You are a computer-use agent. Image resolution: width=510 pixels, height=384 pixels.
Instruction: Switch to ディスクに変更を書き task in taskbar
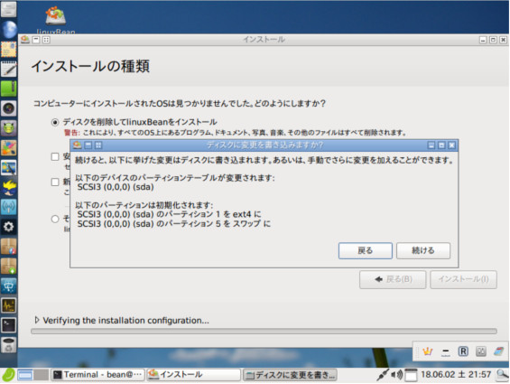click(x=290, y=375)
